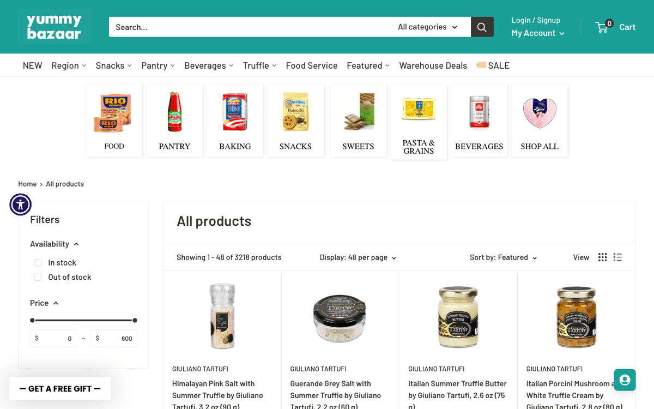Click the SALE tag icon
This screenshot has height=409, width=654.
(x=481, y=65)
